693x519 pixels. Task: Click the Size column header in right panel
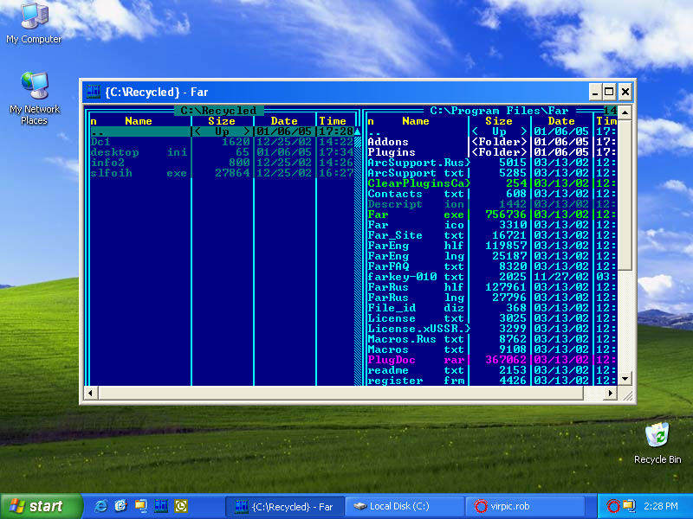(x=499, y=121)
